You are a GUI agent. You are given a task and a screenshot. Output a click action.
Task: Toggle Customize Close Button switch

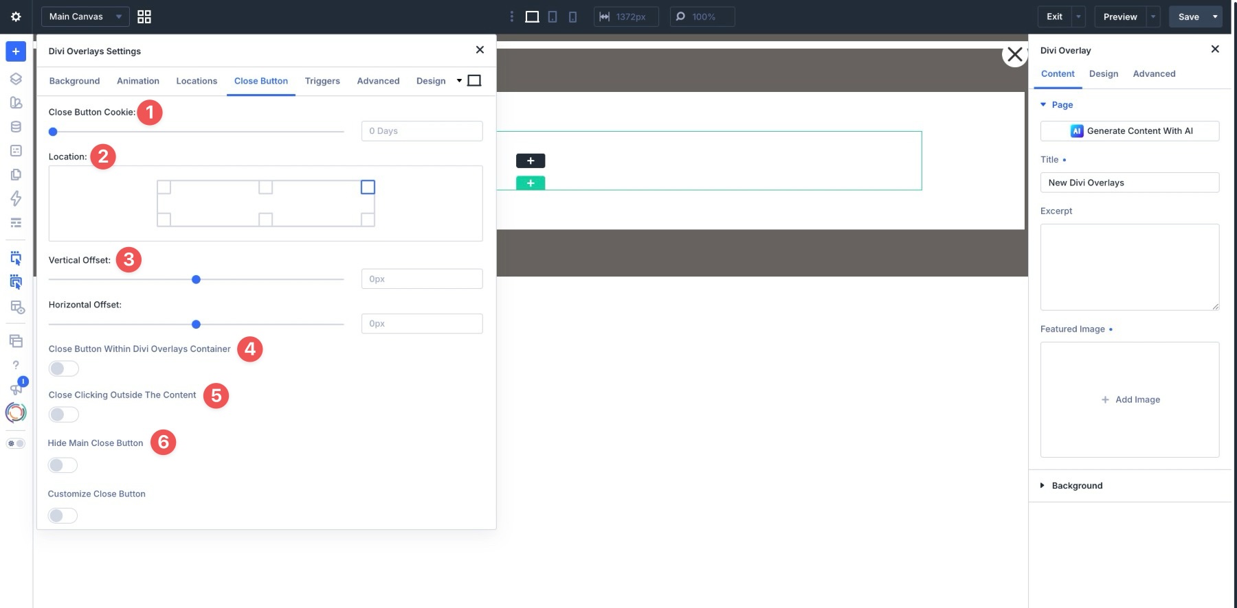[63, 515]
